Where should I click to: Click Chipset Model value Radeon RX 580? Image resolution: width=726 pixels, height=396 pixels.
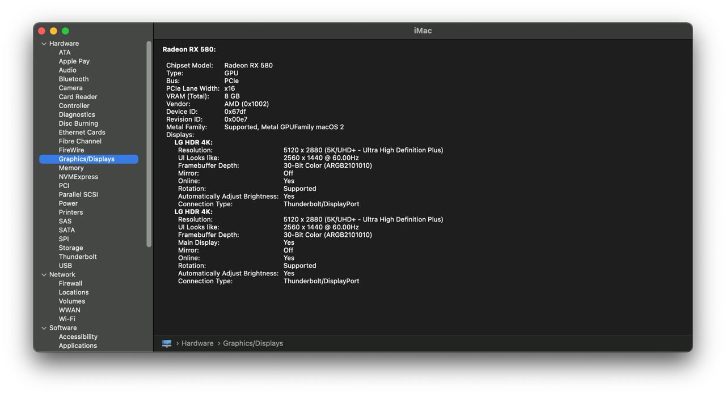(248, 65)
